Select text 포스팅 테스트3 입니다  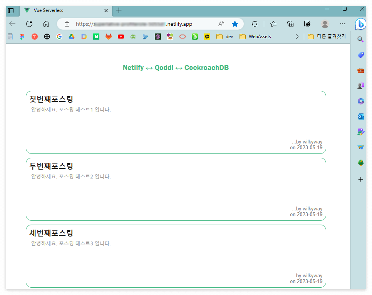[85, 243]
